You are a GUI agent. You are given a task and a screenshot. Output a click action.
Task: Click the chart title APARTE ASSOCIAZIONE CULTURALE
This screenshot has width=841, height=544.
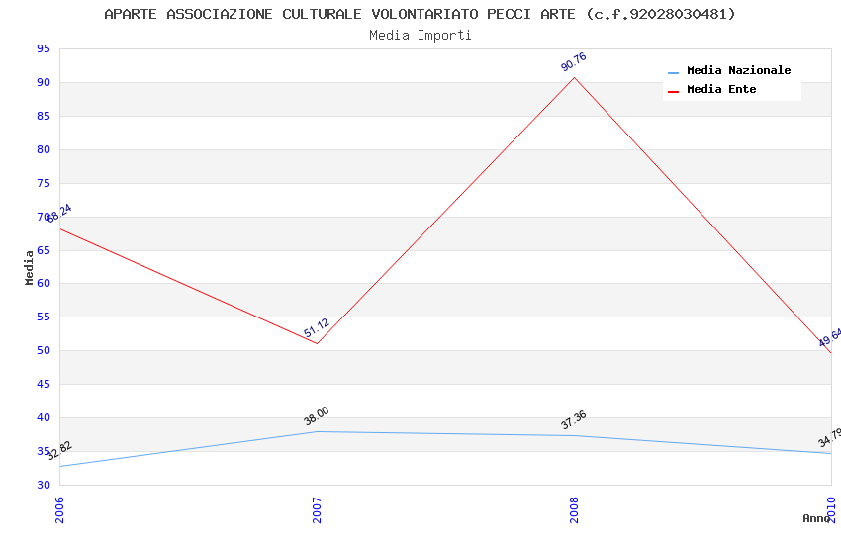[420, 14]
